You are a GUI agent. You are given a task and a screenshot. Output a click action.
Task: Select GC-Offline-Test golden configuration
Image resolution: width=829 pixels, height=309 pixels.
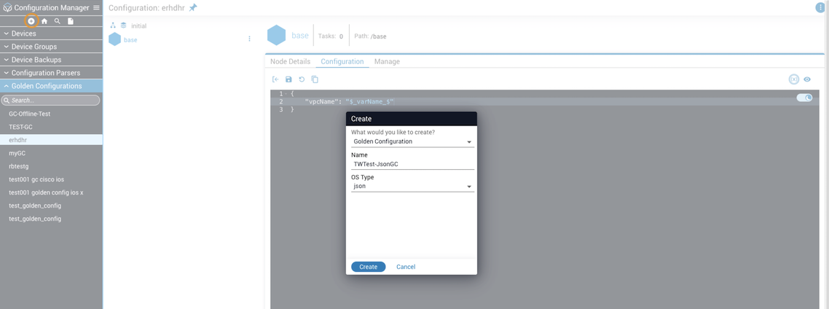[x=51, y=114]
